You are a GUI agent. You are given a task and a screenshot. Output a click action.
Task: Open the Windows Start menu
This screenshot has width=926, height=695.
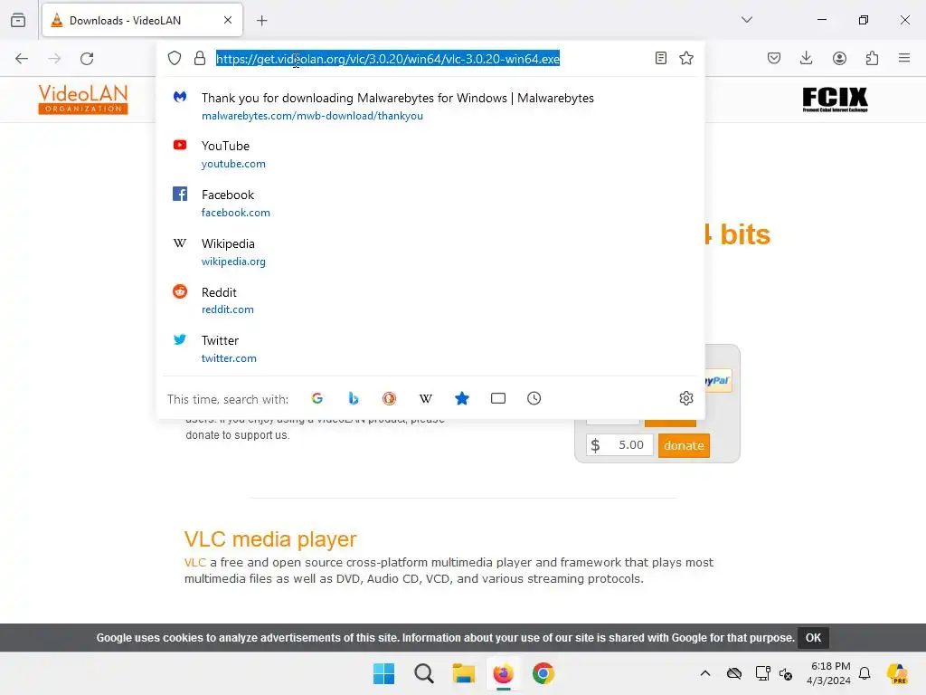(383, 673)
